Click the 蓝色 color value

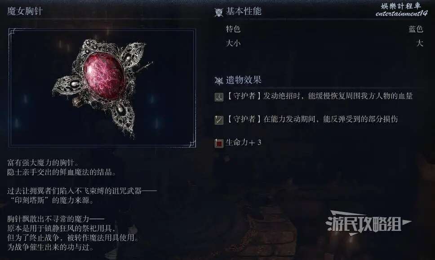416,29
